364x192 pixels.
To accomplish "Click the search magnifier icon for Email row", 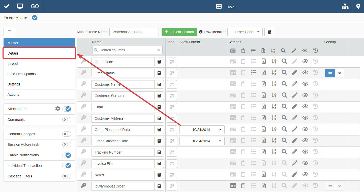I will [x=284, y=107].
